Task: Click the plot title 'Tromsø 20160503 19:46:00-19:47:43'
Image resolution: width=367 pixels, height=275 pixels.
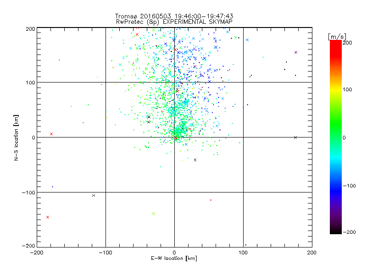Action: click(174, 16)
